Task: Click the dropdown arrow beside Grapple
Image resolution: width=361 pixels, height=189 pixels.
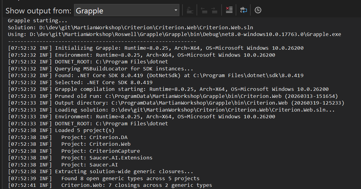Action: (176, 10)
